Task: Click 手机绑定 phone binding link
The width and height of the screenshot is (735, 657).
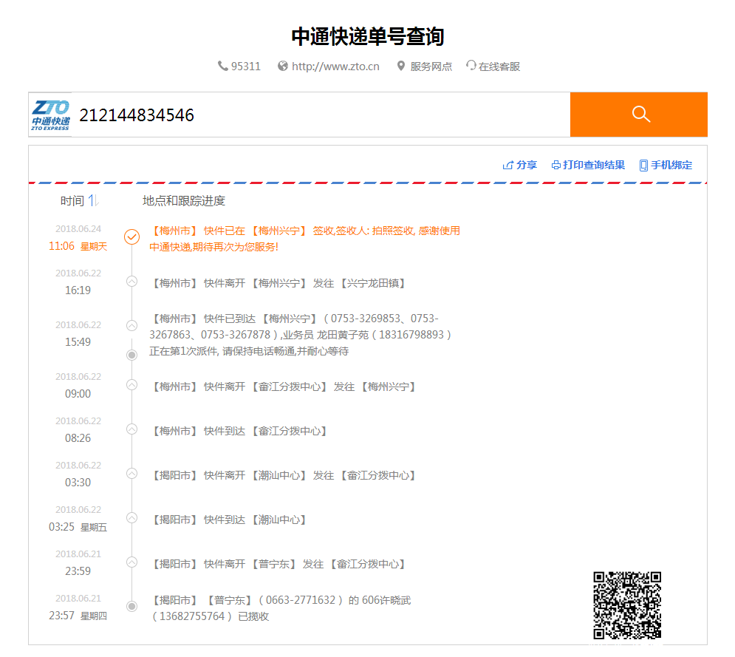Action: [x=671, y=165]
